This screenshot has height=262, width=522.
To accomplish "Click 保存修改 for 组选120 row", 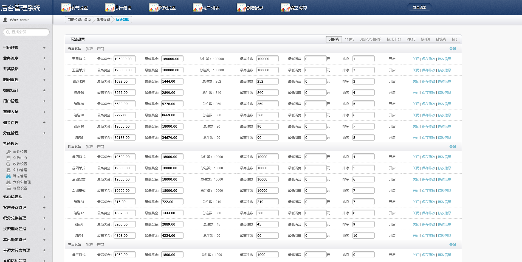I will pyautogui.click(x=428, y=81).
